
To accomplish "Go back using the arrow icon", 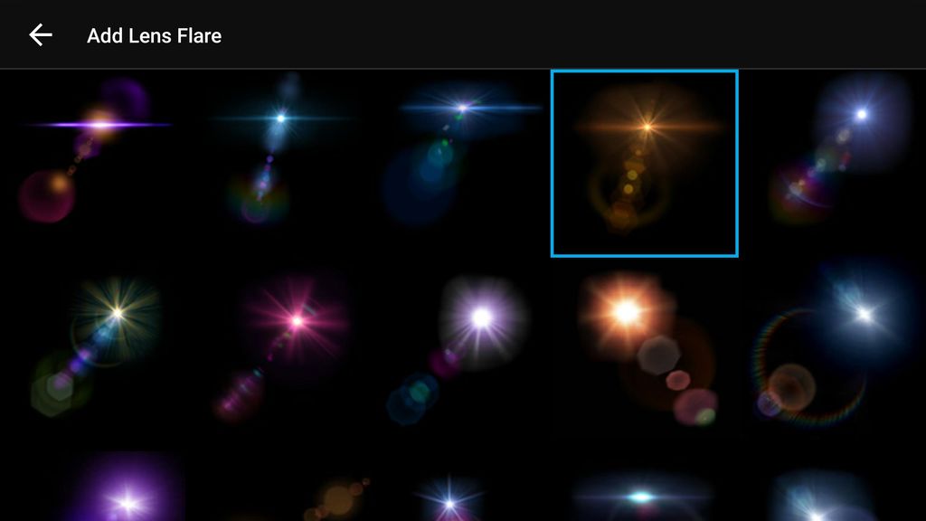I will [x=40, y=35].
